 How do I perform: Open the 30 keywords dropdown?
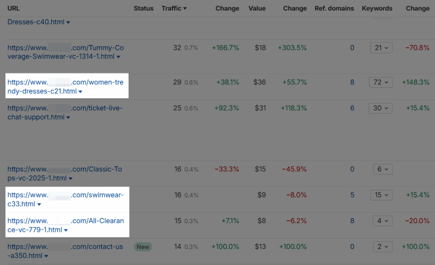tap(381, 108)
